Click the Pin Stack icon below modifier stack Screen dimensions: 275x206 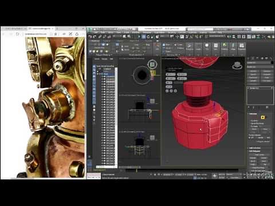(x=249, y=107)
